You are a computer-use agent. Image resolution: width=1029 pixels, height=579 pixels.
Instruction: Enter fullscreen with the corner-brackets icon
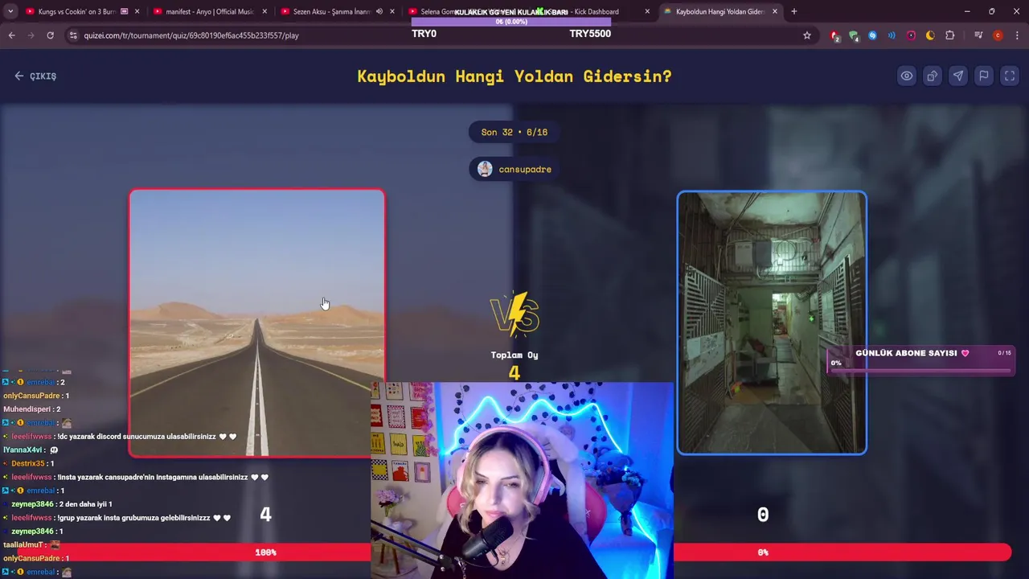(1010, 76)
